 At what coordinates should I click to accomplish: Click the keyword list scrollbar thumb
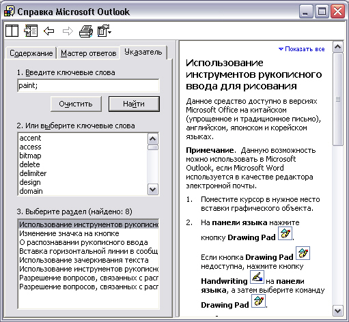152,147
